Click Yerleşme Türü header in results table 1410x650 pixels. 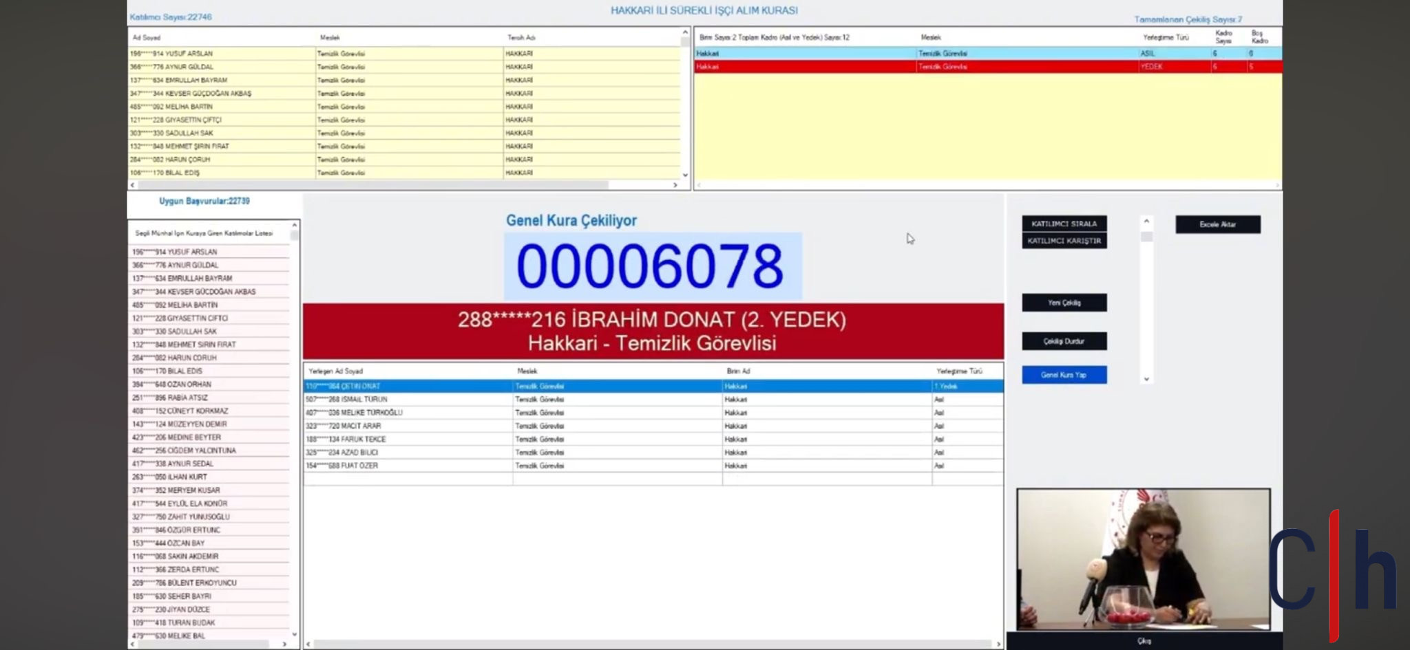958,371
